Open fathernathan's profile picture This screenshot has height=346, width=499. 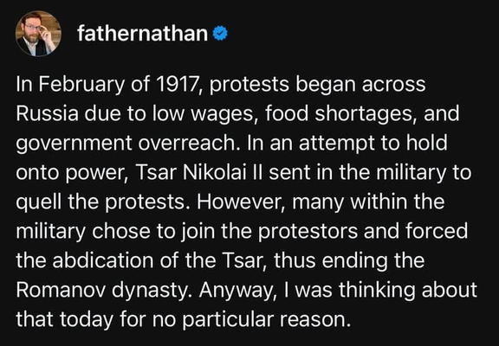click(38, 34)
